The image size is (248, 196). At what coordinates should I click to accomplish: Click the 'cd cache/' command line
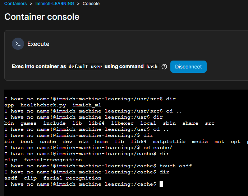(x=88, y=148)
